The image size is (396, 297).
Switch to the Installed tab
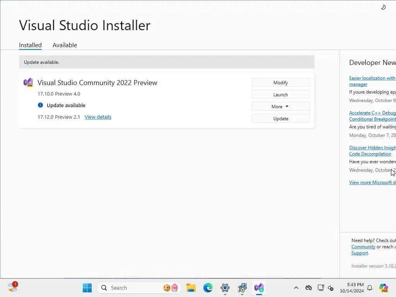[x=30, y=45]
